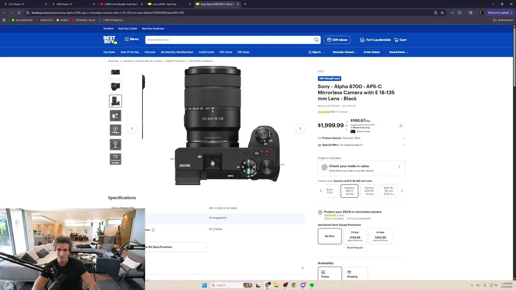Go to Order Status

click(x=372, y=52)
